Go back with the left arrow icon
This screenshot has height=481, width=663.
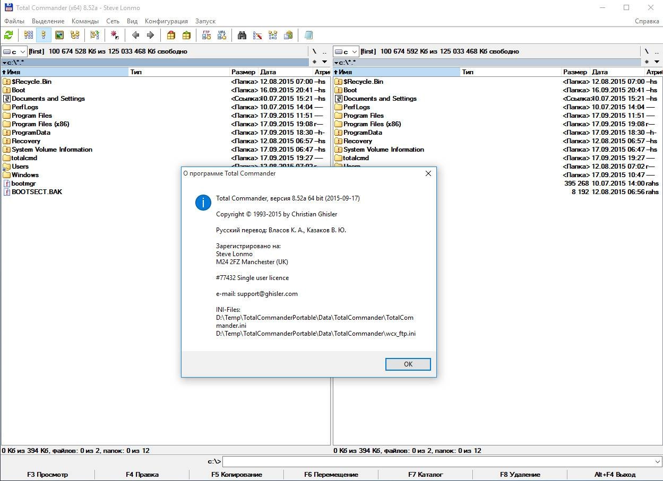point(135,35)
